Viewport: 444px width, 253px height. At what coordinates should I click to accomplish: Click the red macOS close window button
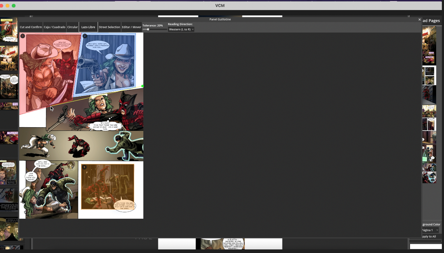2,6
